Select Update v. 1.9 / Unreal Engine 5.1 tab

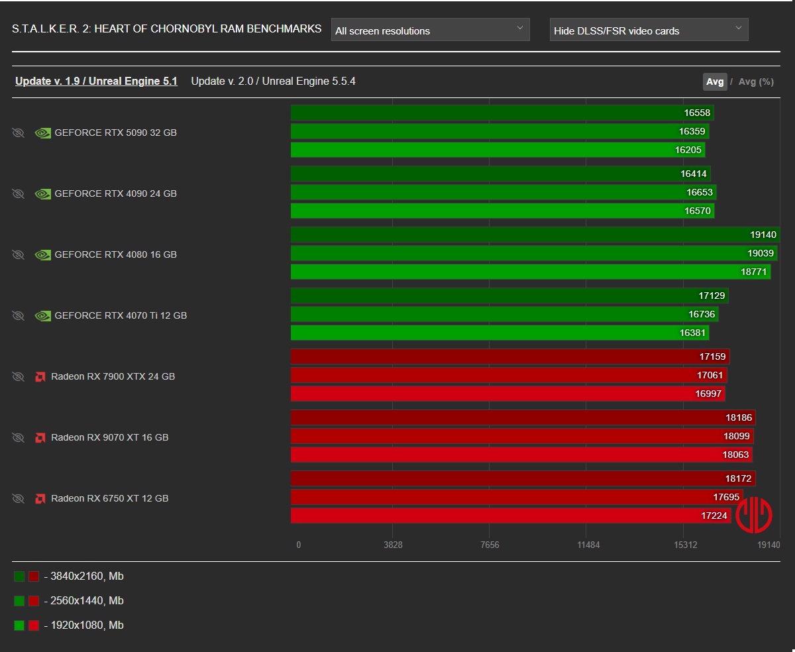pos(96,81)
